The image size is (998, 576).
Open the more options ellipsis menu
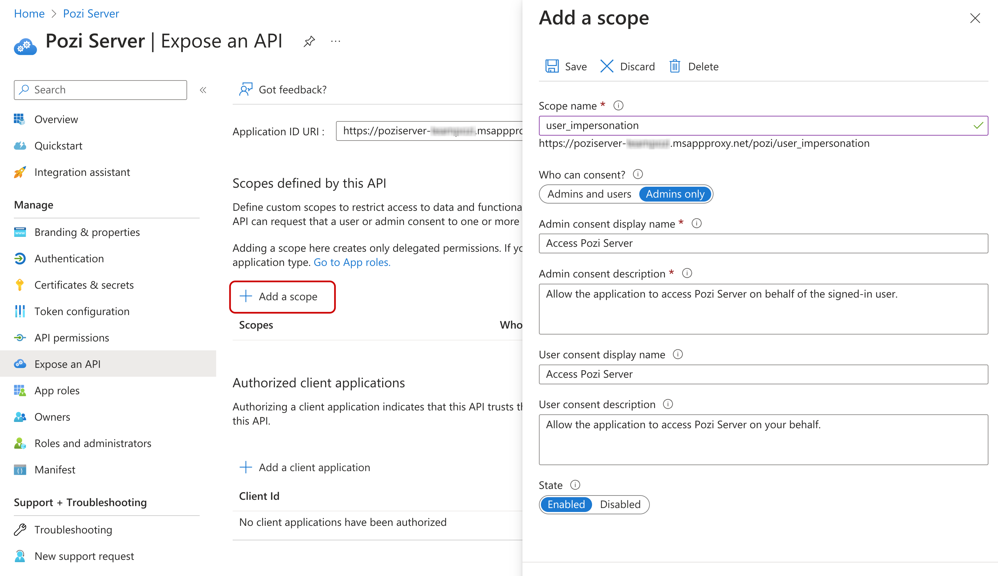[336, 41]
